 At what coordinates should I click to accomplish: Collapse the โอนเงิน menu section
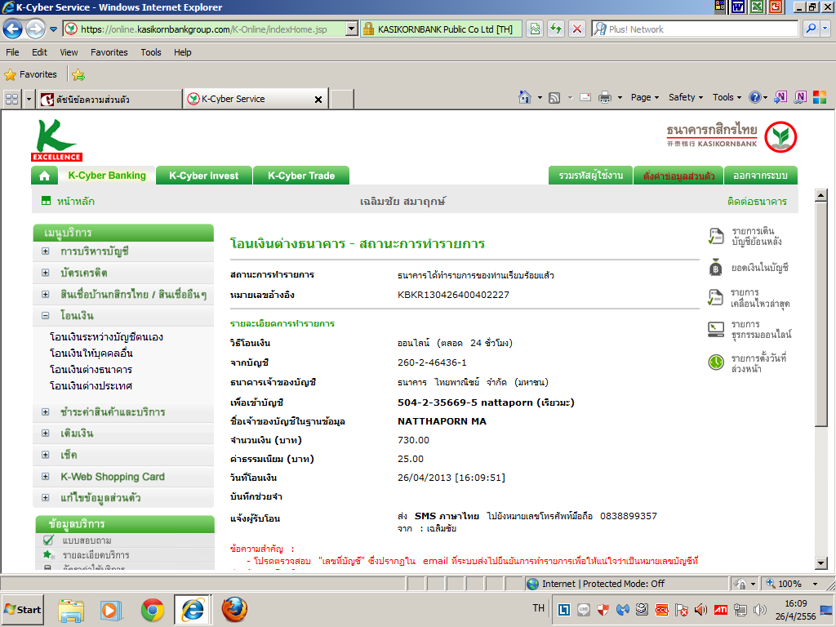46,316
